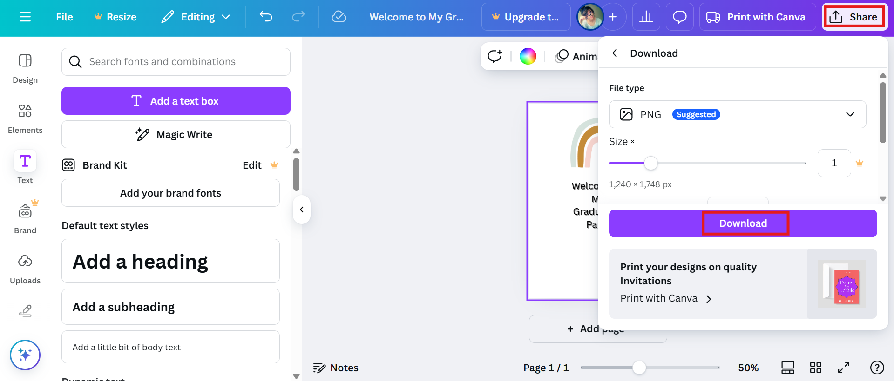Click the Download panel scrollbar thumb
894x381 pixels.
click(883, 112)
